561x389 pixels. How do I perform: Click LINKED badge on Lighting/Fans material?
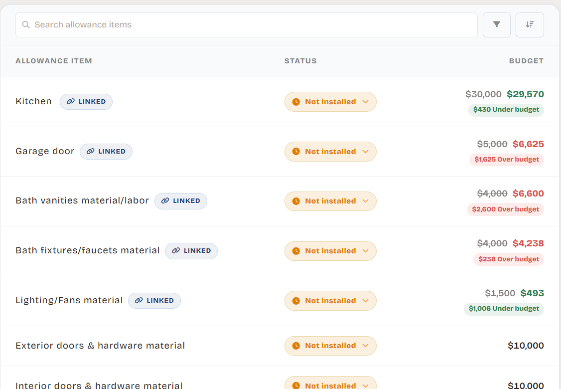154,301
